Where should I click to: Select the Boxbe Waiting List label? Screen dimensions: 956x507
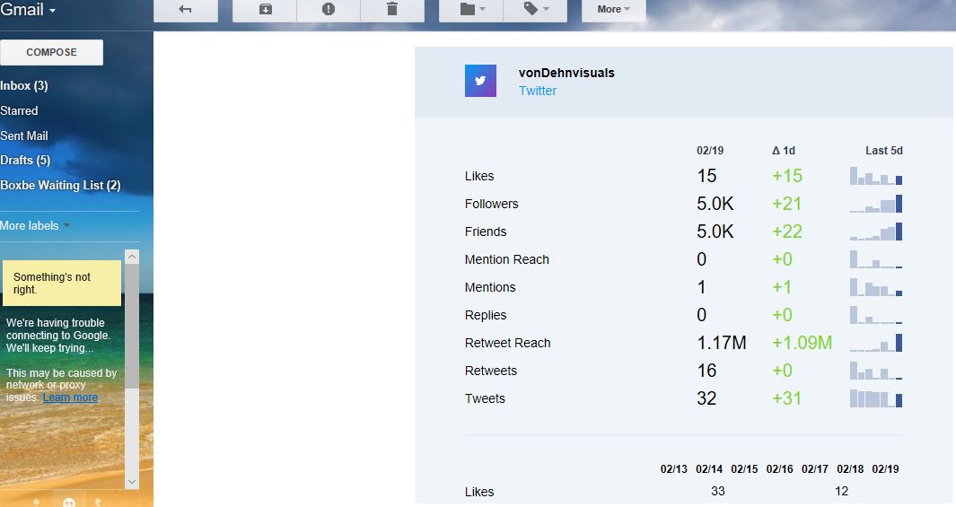pos(60,186)
